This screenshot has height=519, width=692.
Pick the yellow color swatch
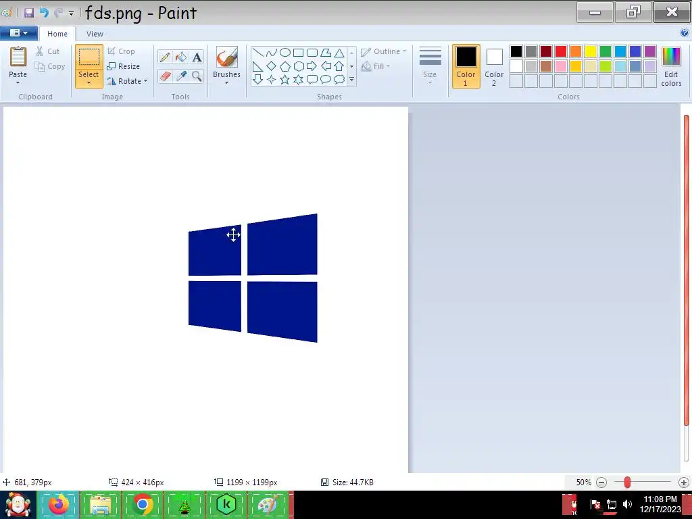(591, 51)
